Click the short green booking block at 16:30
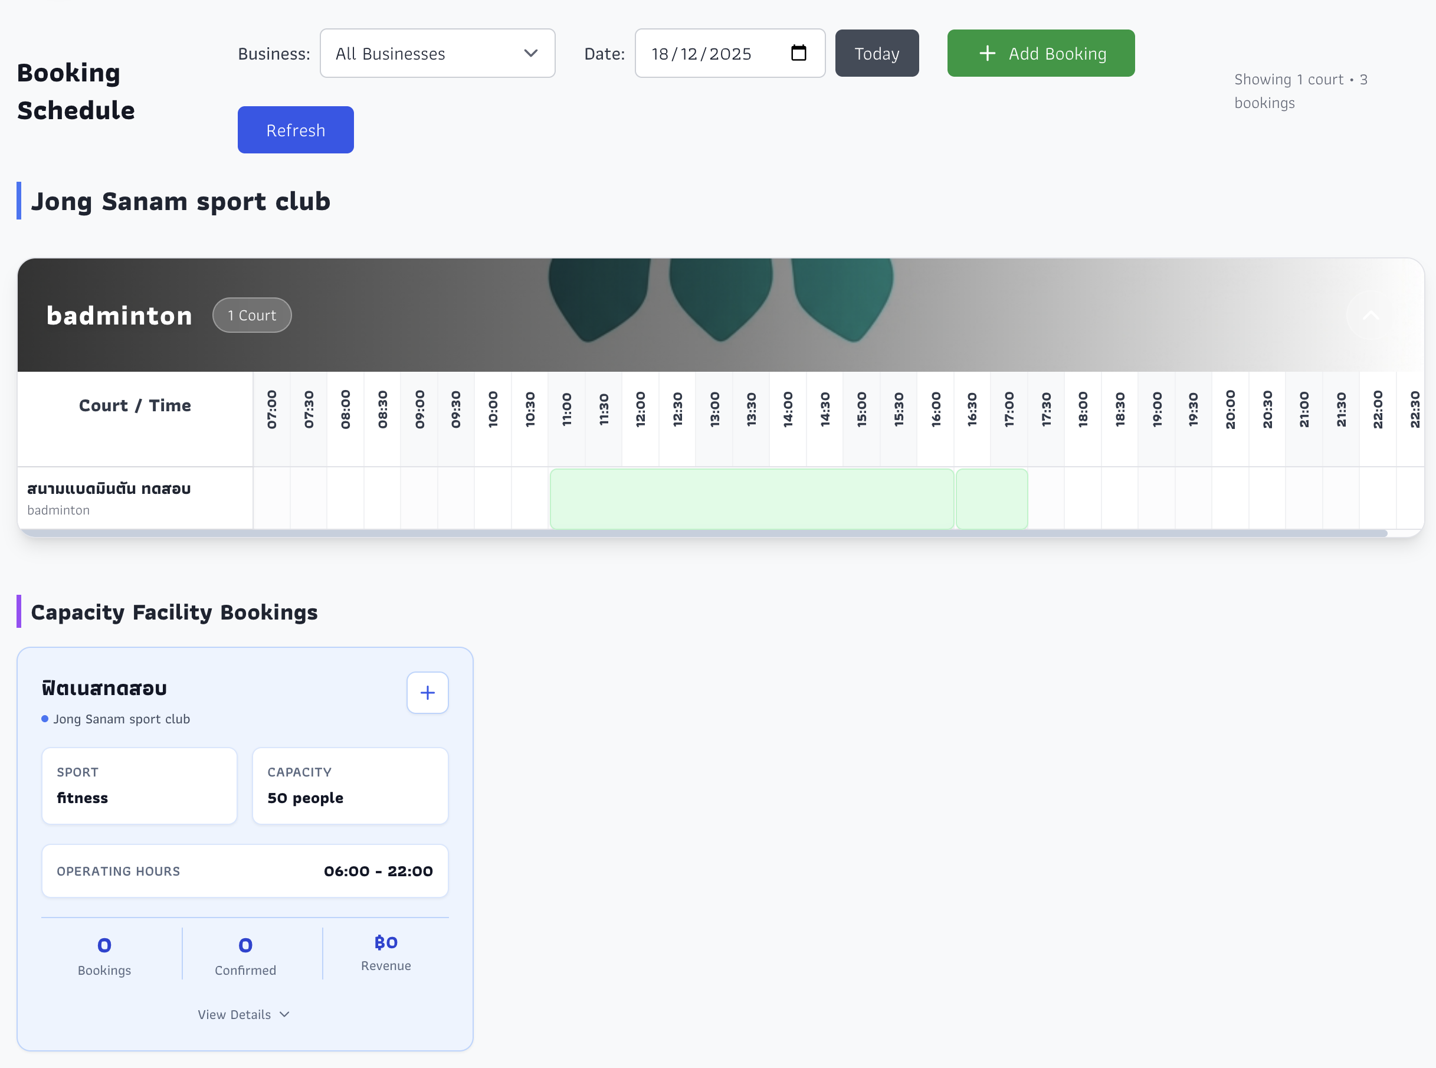This screenshot has height=1068, width=1436. pos(991,499)
